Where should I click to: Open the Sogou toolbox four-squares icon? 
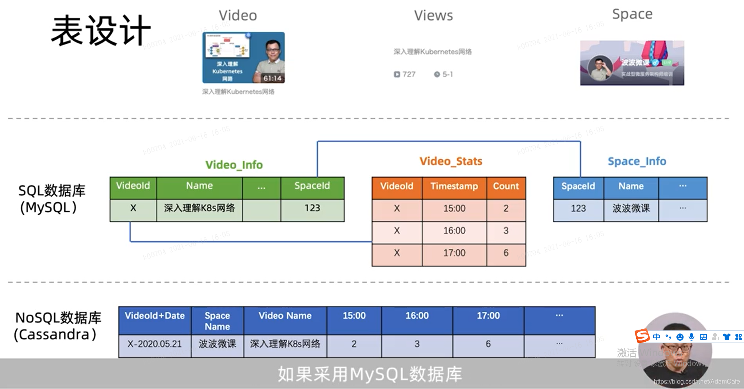coord(739,337)
